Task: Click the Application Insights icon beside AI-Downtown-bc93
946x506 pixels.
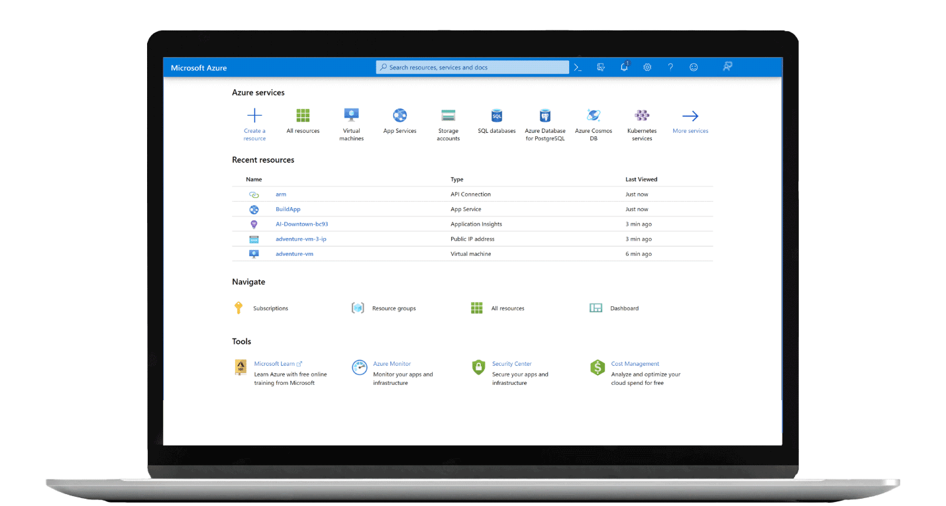Action: point(254,224)
